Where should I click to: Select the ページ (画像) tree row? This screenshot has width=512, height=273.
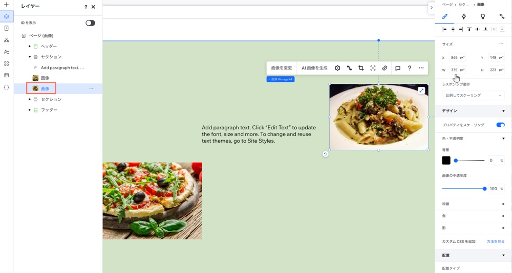click(x=58, y=36)
